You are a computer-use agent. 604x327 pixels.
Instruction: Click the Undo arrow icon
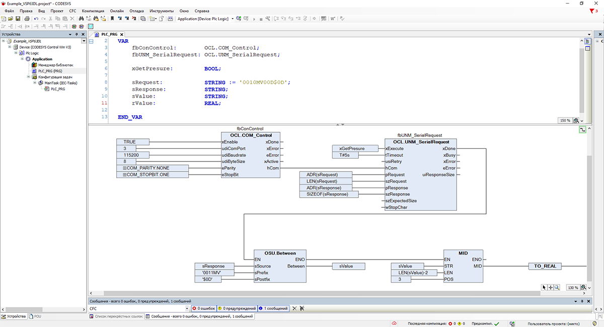pyautogui.click(x=36, y=19)
